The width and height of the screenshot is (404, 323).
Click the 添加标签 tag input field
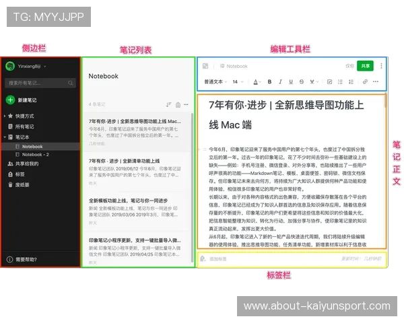(218, 259)
